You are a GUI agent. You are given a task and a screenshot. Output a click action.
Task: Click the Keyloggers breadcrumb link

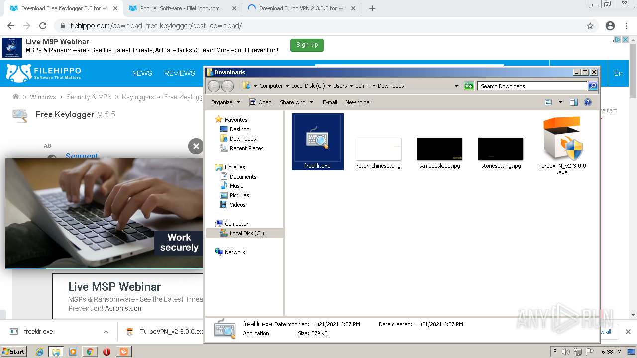pos(138,97)
